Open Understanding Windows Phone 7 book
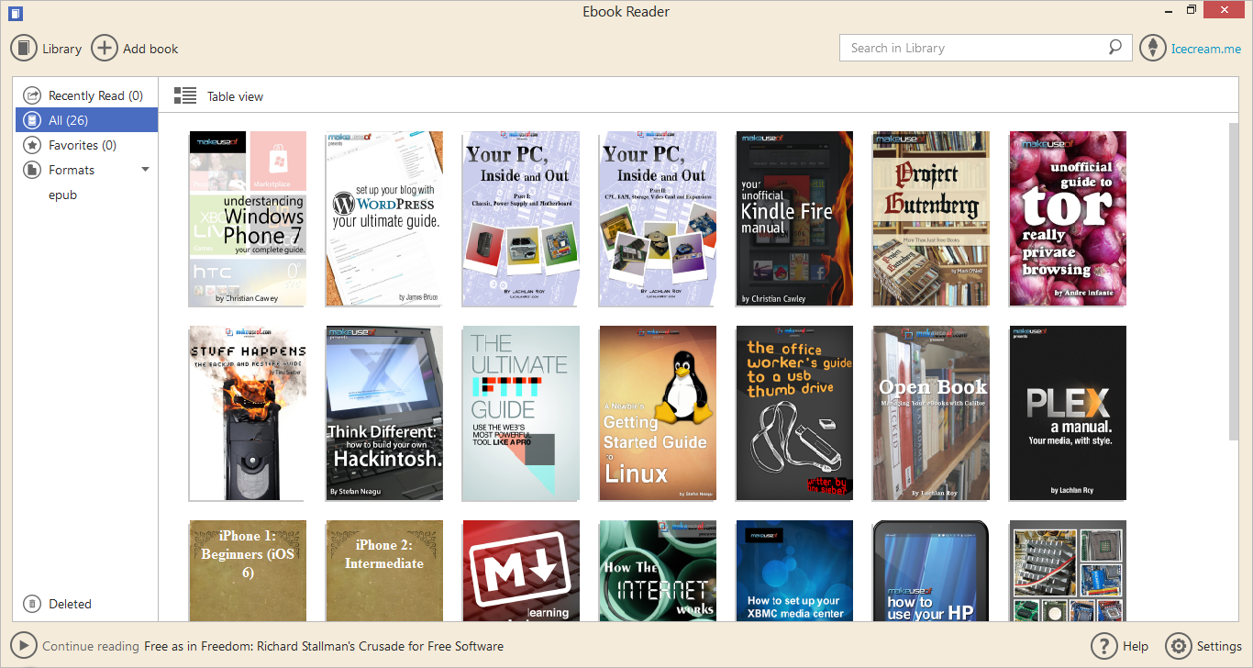 coord(247,218)
